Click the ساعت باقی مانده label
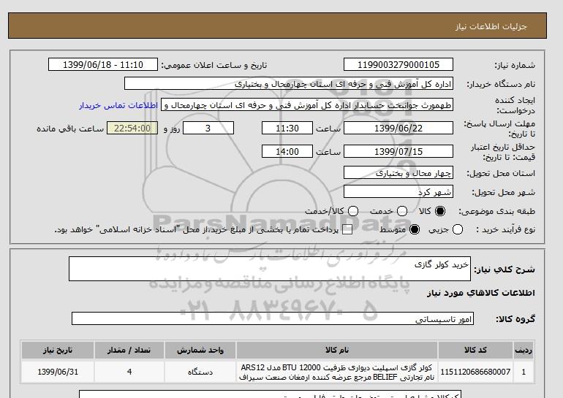 tap(70, 129)
